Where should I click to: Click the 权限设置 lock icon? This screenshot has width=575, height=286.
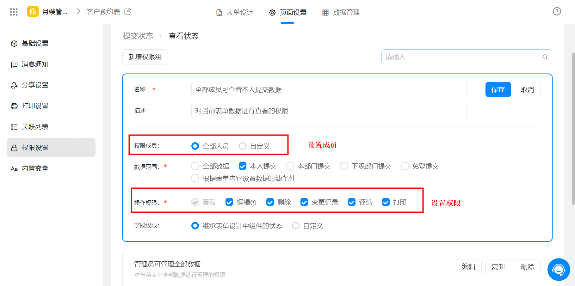tap(14, 148)
